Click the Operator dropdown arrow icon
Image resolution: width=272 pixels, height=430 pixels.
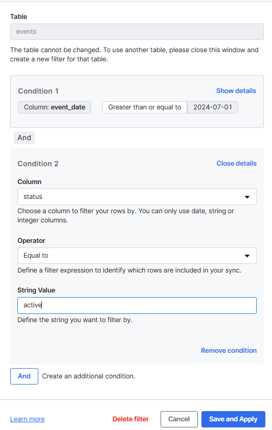point(247,256)
